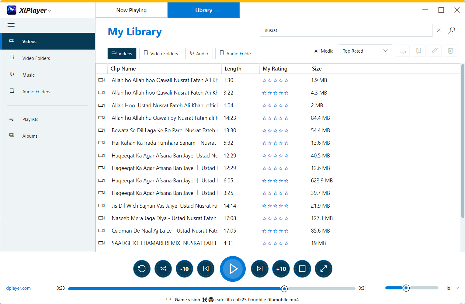Click the playback progress seek bar

pos(212,288)
